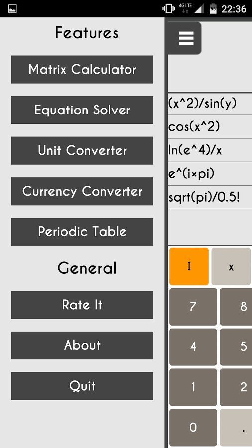Viewport: 252px width, 448px height.
Task: Tap the orange up-down arrow key
Action: (189, 266)
